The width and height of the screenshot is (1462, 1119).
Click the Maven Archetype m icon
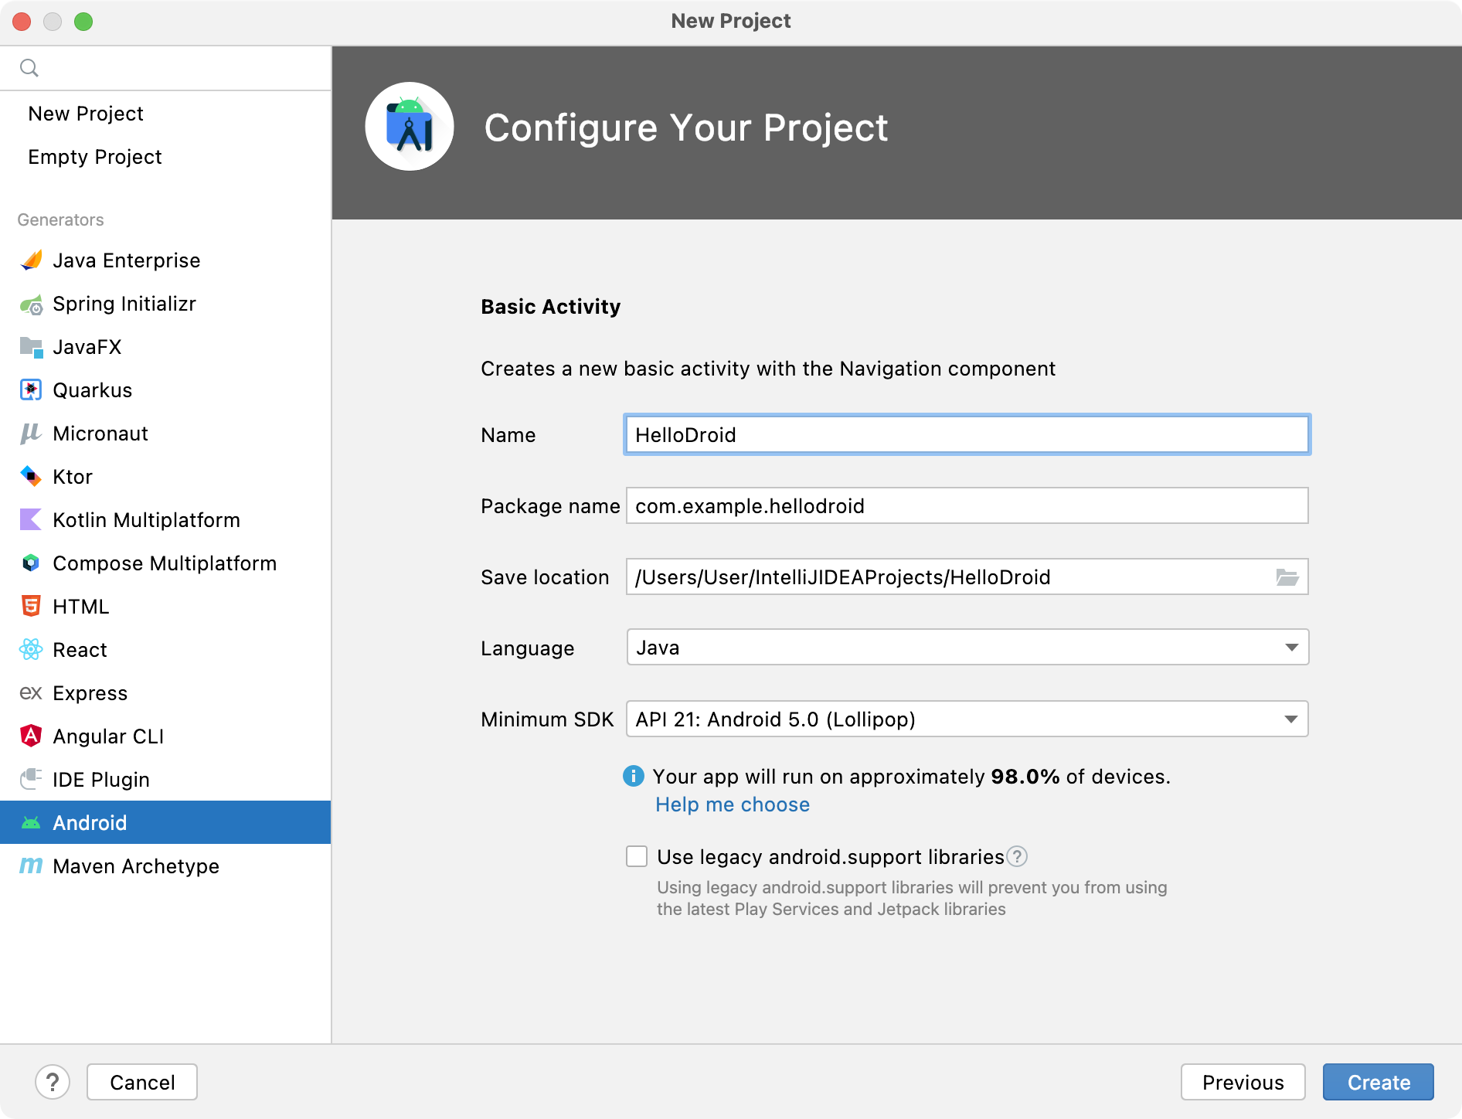[x=31, y=866]
